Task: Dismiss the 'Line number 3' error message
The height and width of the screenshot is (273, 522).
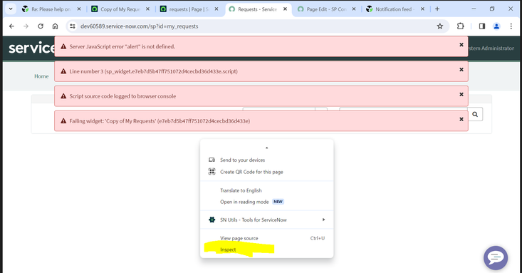Action: 461,70
